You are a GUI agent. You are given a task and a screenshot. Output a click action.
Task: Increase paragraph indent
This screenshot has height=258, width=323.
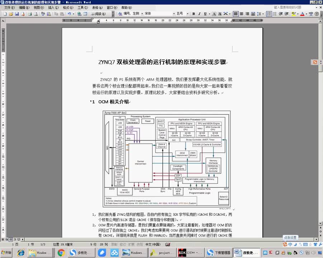286,14
